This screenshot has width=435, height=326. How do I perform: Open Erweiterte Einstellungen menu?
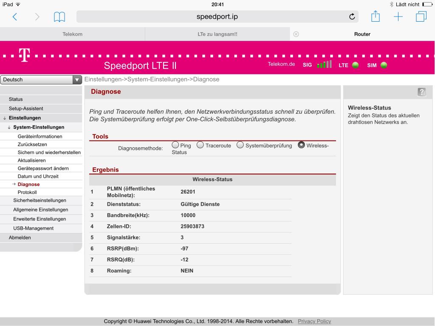(x=41, y=219)
